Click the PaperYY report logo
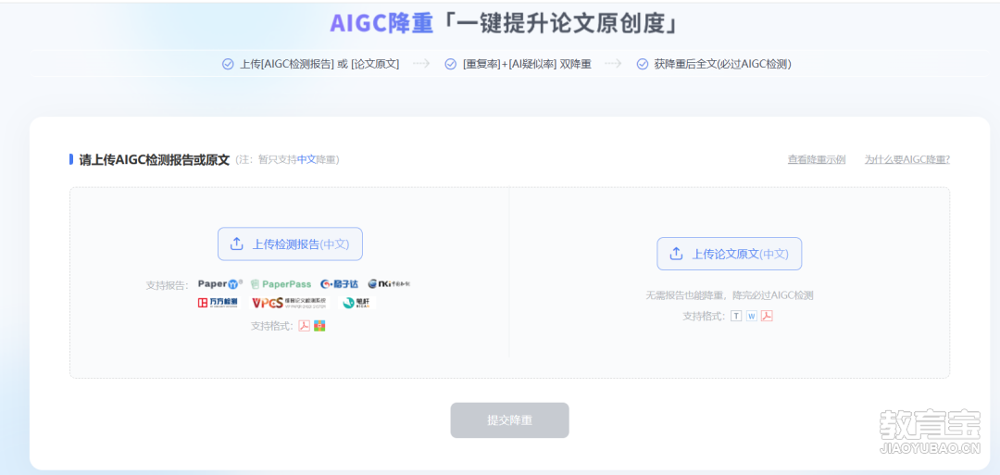The height and width of the screenshot is (475, 1000). (220, 283)
